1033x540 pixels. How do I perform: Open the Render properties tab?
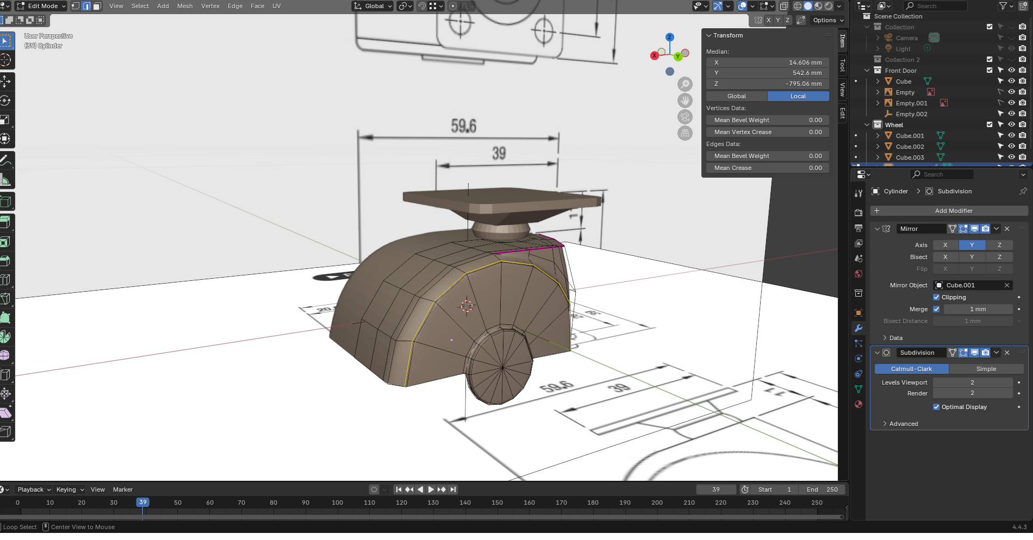[858, 212]
